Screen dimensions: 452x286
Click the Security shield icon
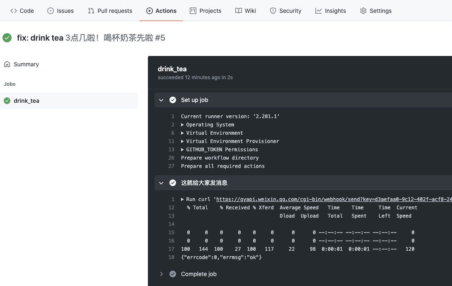pyautogui.click(x=273, y=11)
